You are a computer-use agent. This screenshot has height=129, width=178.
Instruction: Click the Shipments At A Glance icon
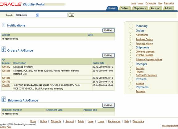pos(4,99)
